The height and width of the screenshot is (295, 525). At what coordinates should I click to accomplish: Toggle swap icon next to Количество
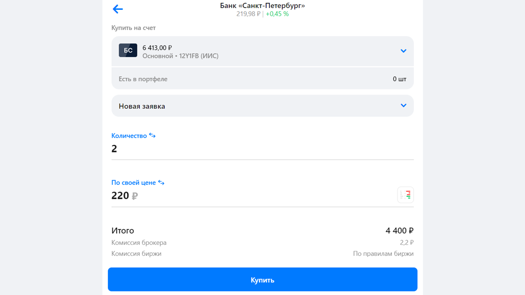click(152, 135)
